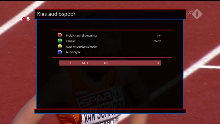Click the NPO 1 channel logo
Screen dimensions: 220x124
coord(195,14)
